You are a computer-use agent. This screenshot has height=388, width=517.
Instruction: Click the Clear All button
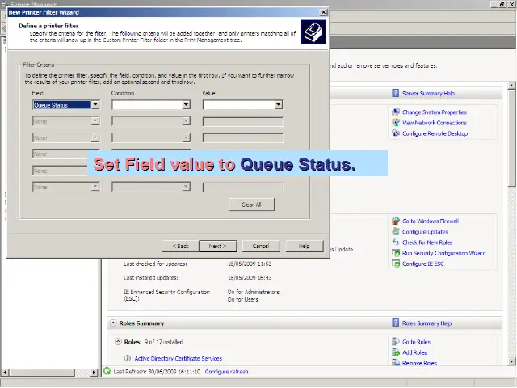[251, 205]
